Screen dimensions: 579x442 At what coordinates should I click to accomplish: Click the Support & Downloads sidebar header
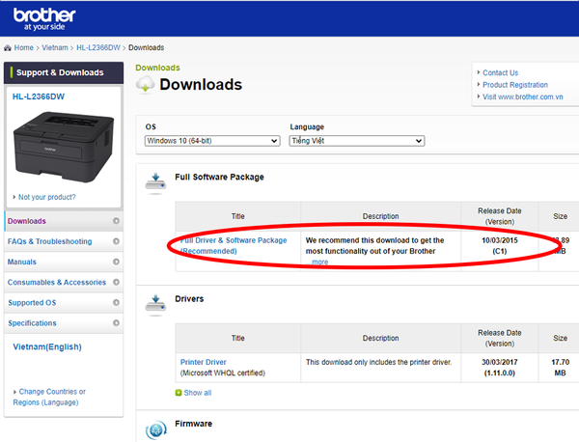[64, 72]
